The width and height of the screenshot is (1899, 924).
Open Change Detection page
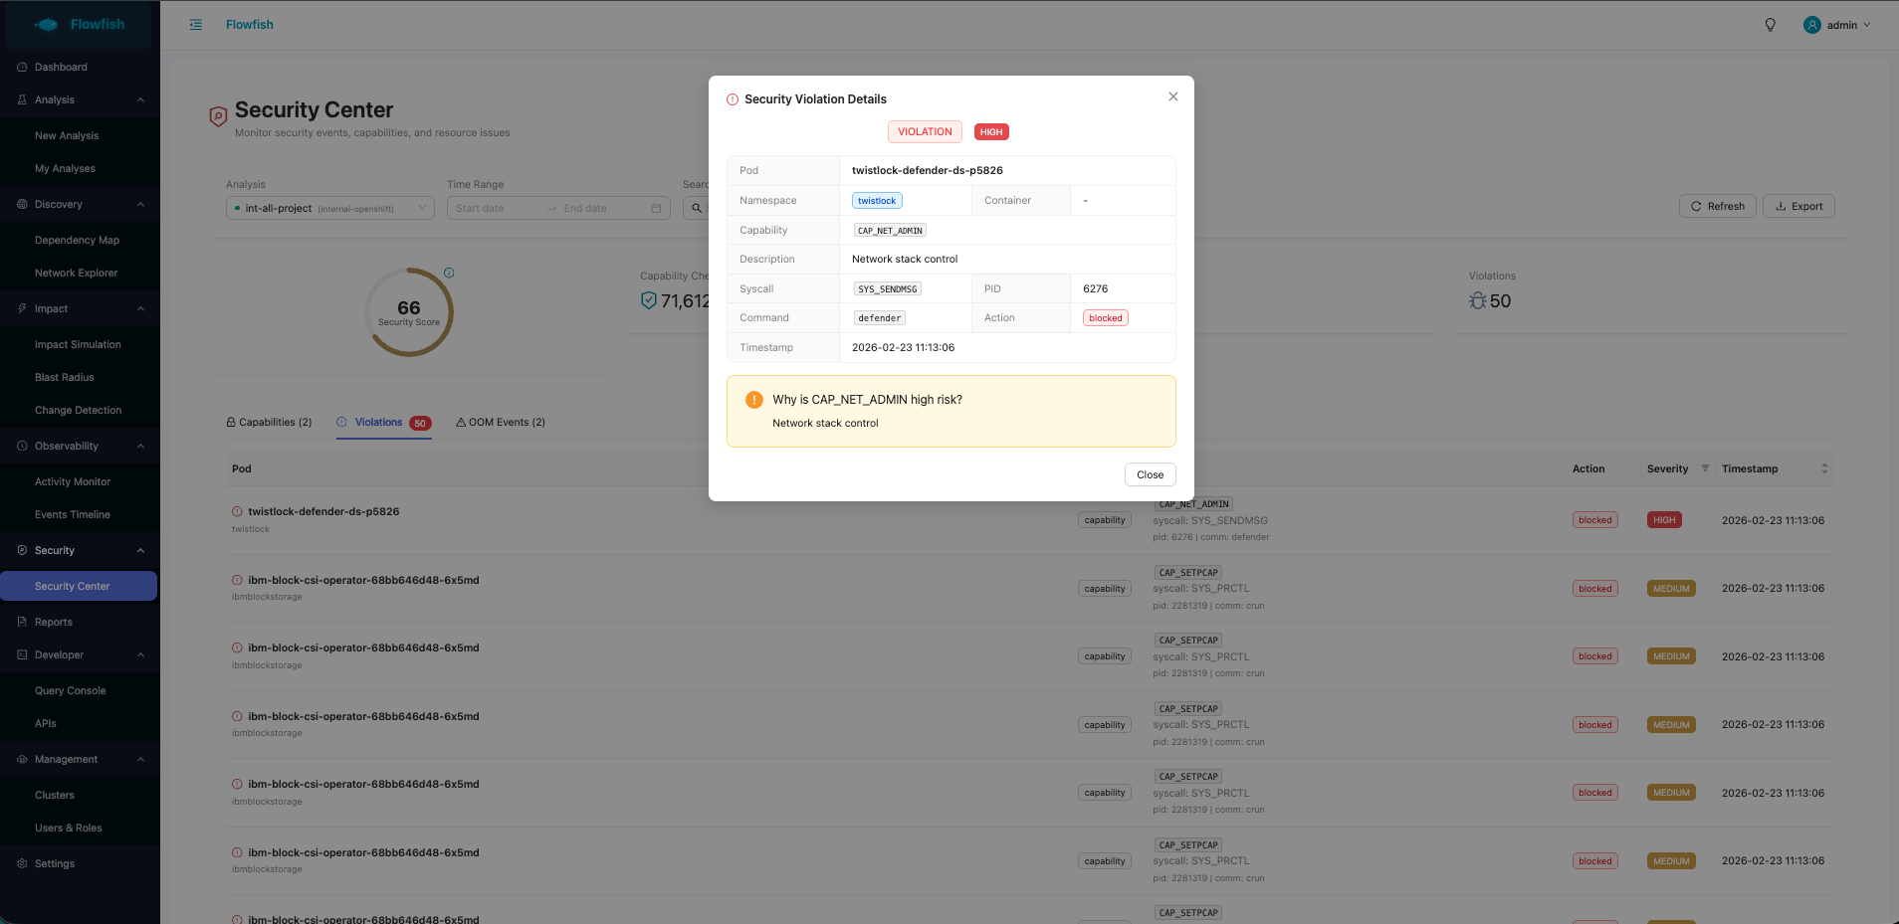tap(80, 410)
